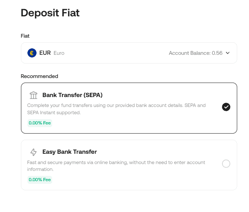The width and height of the screenshot is (249, 212).
Task: Click the Euro flag currency icon
Action: click(32, 53)
